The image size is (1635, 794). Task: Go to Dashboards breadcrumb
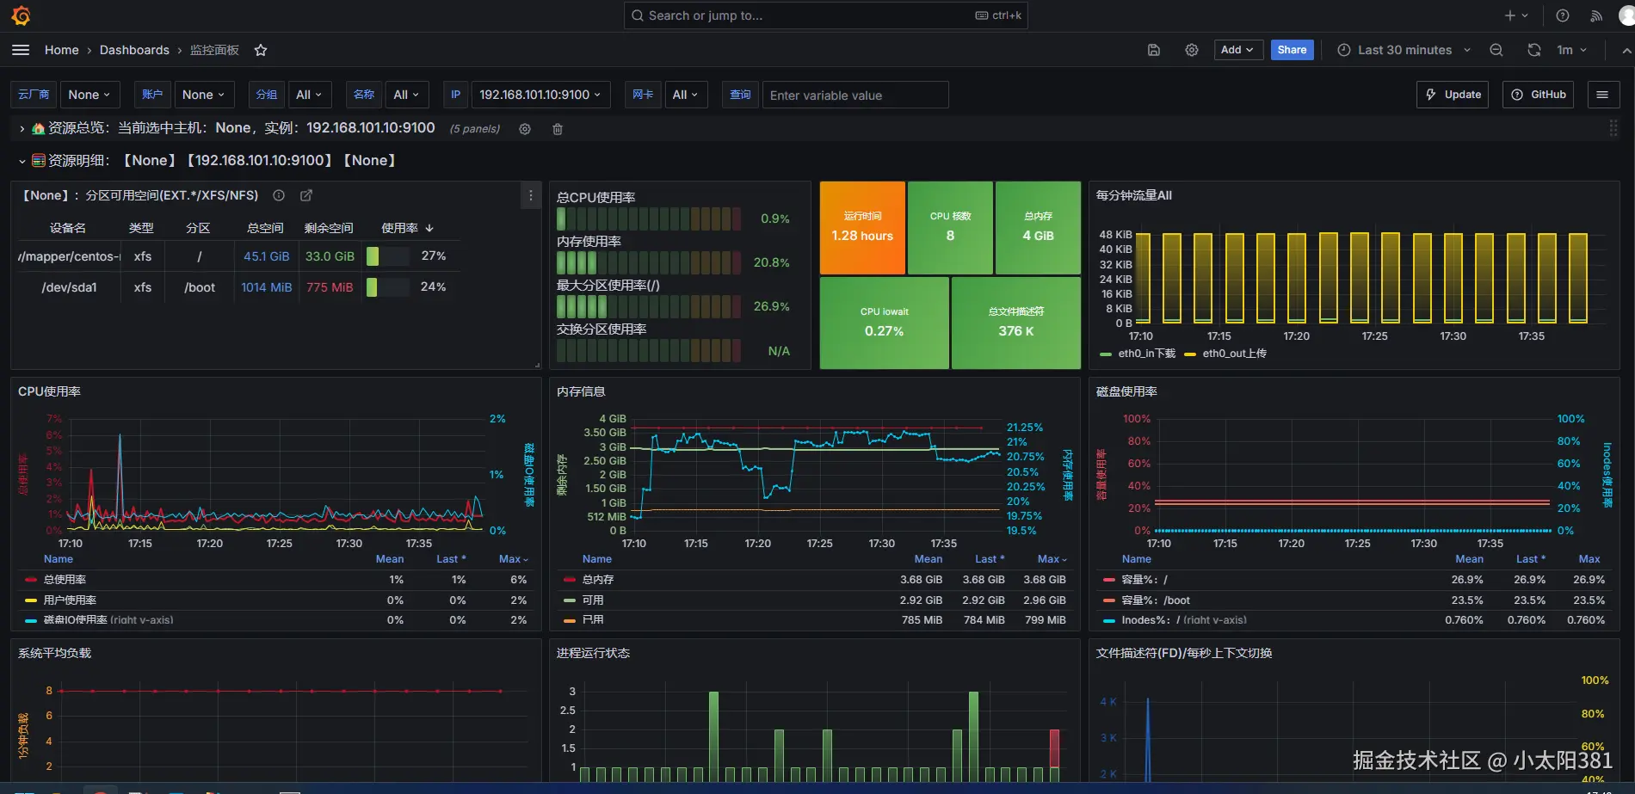(134, 50)
